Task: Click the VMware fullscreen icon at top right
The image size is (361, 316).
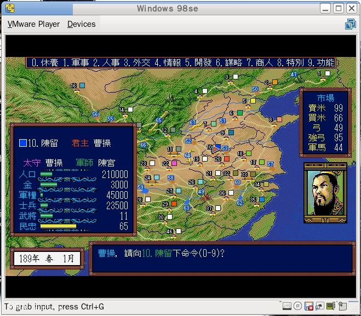Action: point(350,24)
